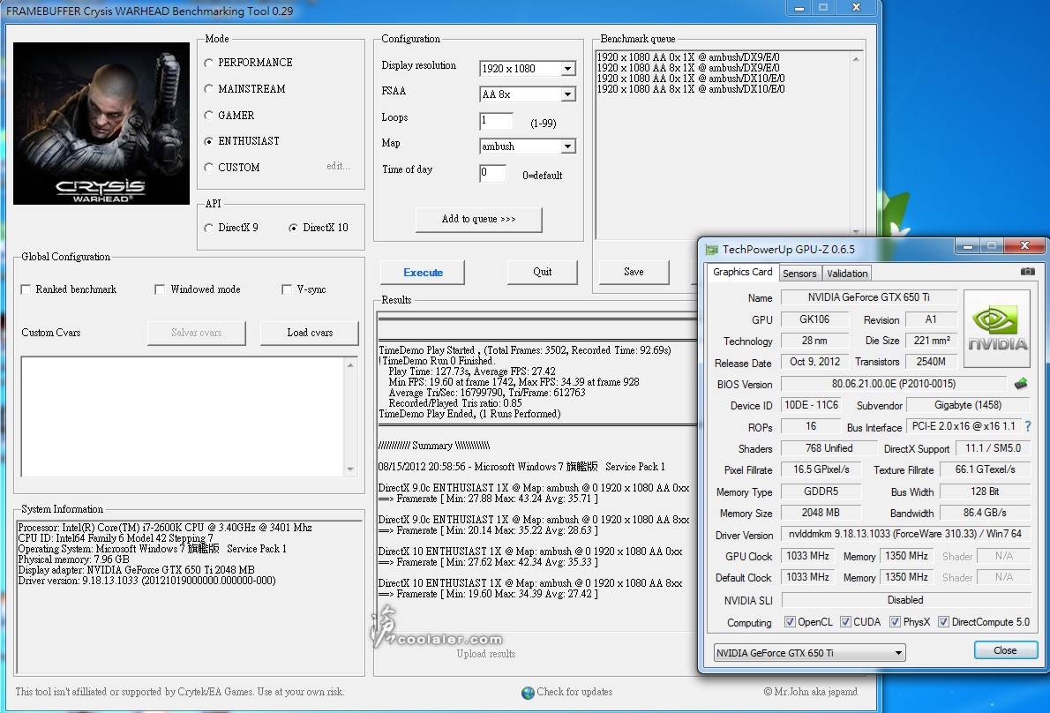Click the GPU-Z screenshot camera icon

(1027, 272)
